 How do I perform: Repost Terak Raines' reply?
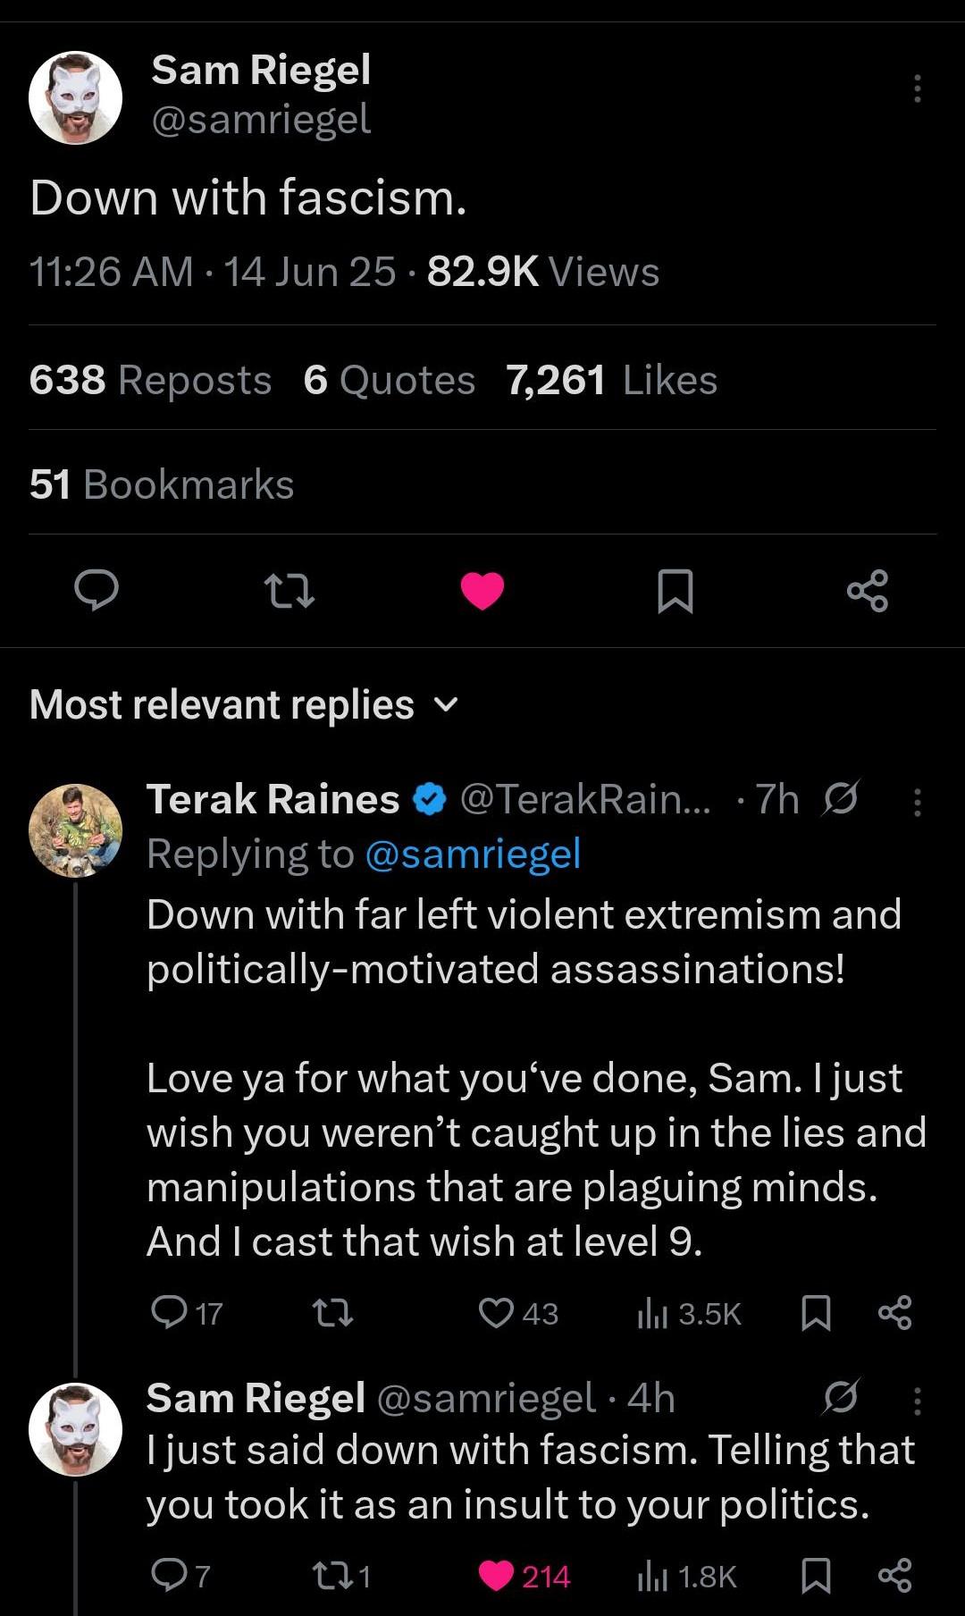tap(332, 1313)
